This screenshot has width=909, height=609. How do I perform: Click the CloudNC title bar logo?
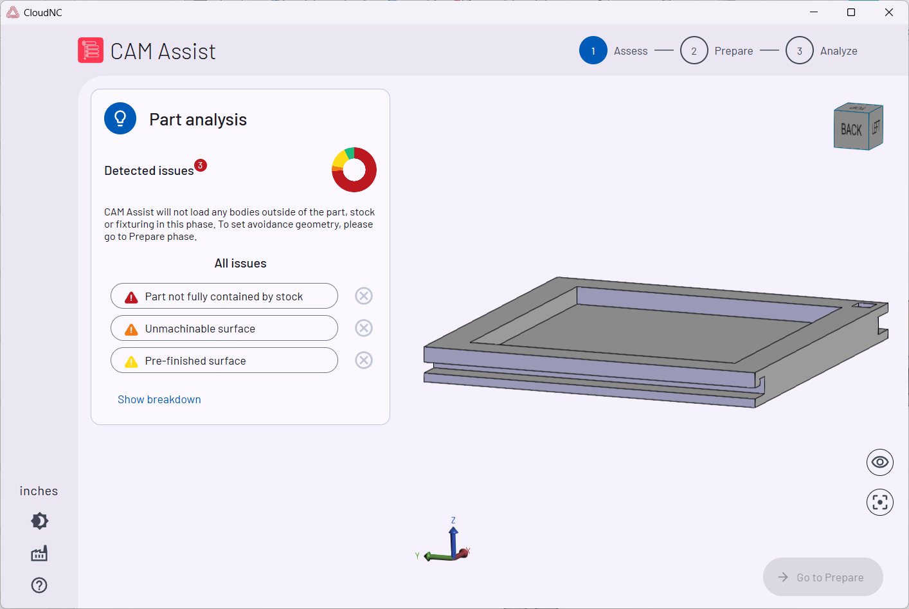[13, 12]
